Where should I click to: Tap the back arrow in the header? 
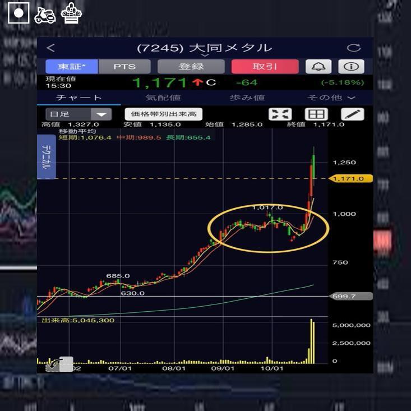pos(50,48)
